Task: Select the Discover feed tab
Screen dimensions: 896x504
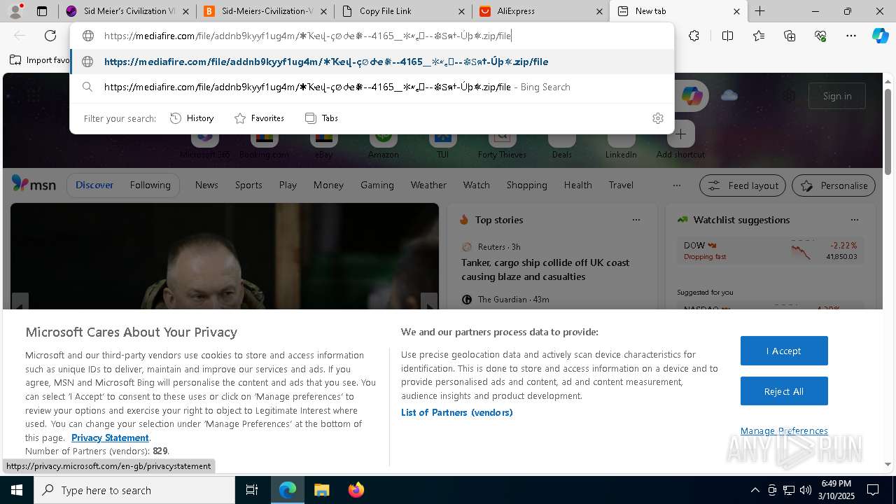Action: (x=94, y=185)
